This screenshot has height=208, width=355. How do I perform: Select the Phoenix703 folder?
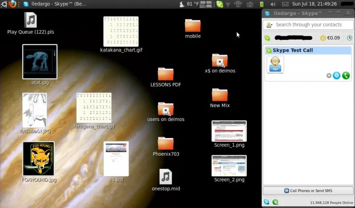[x=166, y=147]
